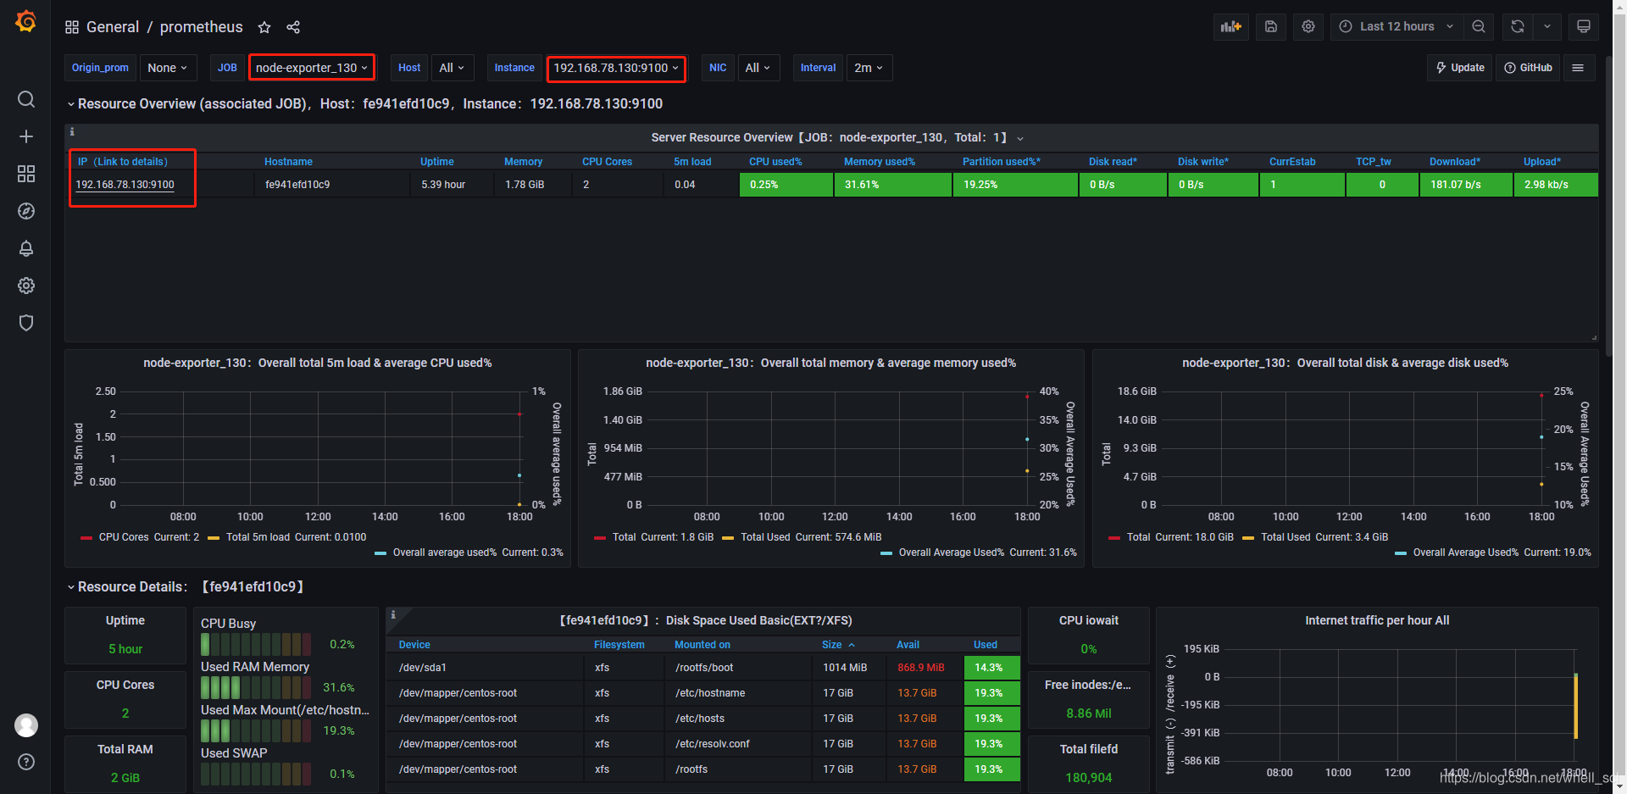Viewport: 1627px width, 794px height.
Task: Go to General folder breadcrumb
Action: (113, 27)
